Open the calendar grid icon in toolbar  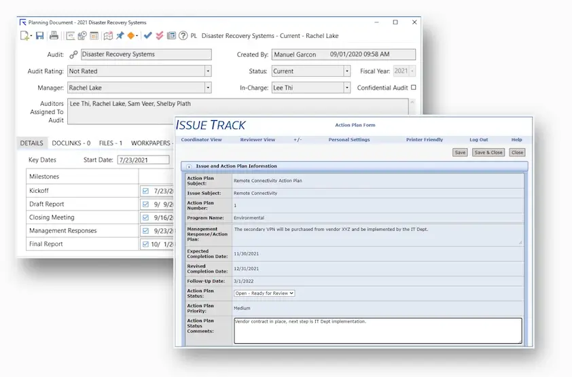[x=94, y=36]
